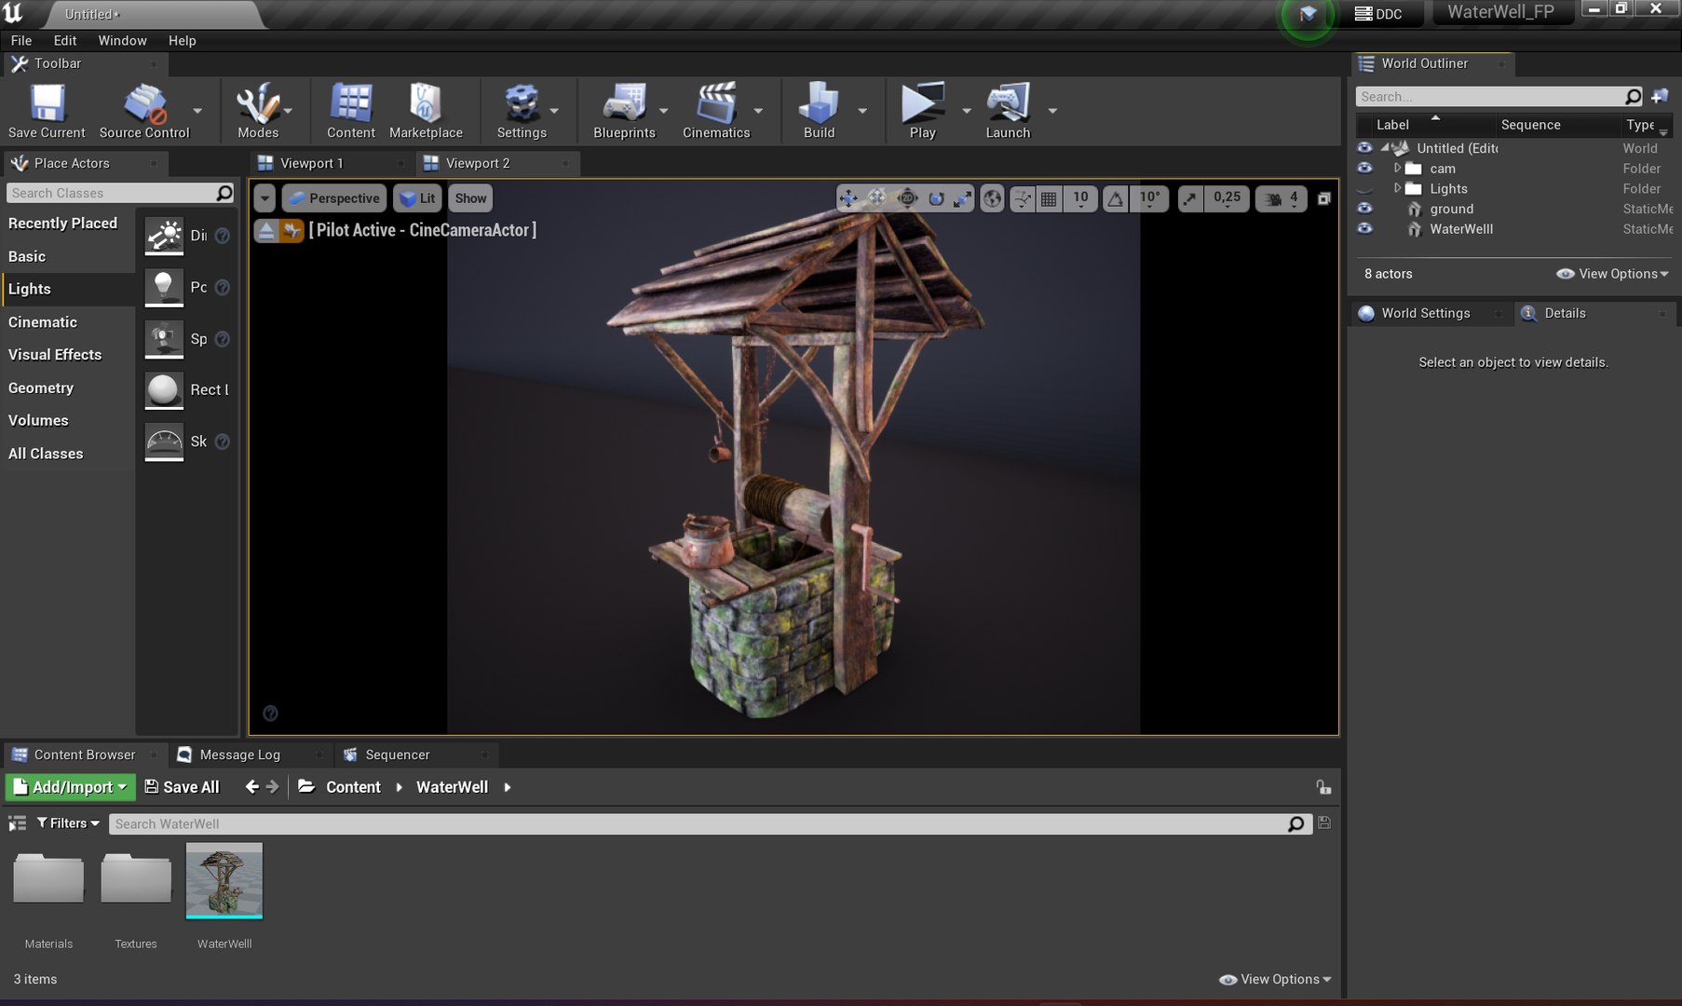Viewport: 1682px width, 1006px height.
Task: Expand the cam folder in outliner
Action: pyautogui.click(x=1396, y=169)
